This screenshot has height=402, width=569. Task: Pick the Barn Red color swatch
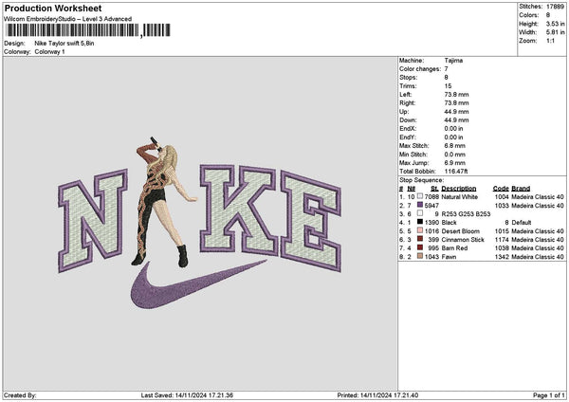(420, 247)
